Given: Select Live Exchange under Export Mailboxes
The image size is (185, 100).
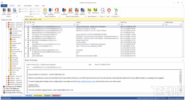Looking at the screenshot, I should tap(51, 11).
